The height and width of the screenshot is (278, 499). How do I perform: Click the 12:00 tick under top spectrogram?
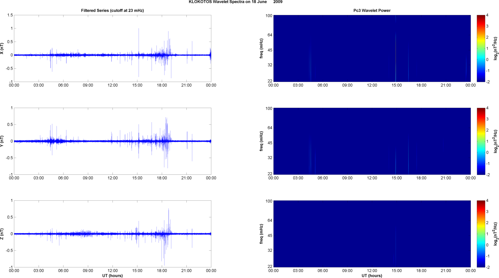pos(372,85)
